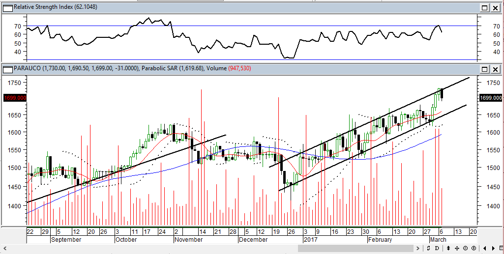Viewport: 504px width, 254px height.
Task: Go to previous security with left triangle
Action: pyautogui.click(x=485, y=248)
